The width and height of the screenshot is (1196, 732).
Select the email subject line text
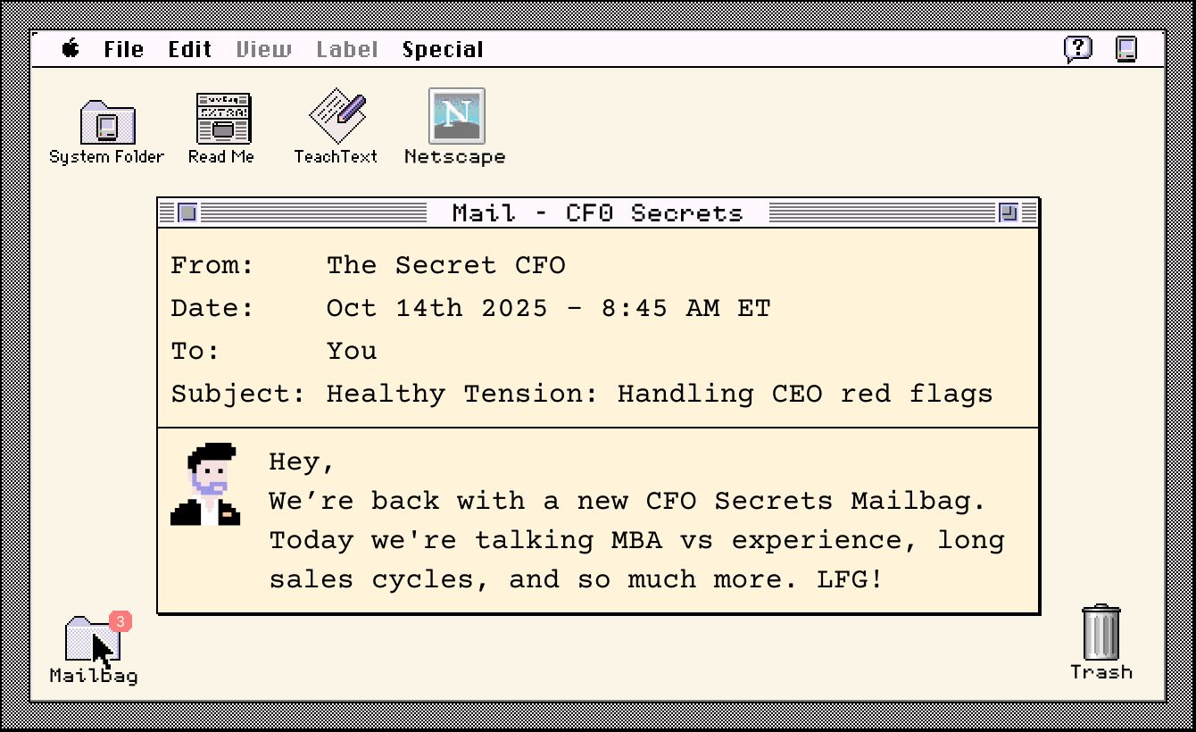point(660,394)
